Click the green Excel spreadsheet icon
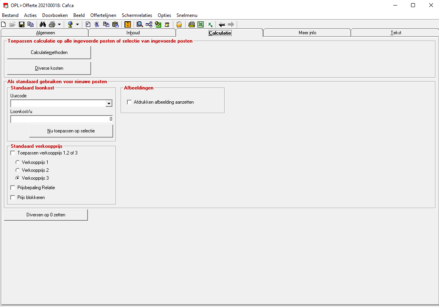Viewport: 439px width, 307px height. pos(201,24)
